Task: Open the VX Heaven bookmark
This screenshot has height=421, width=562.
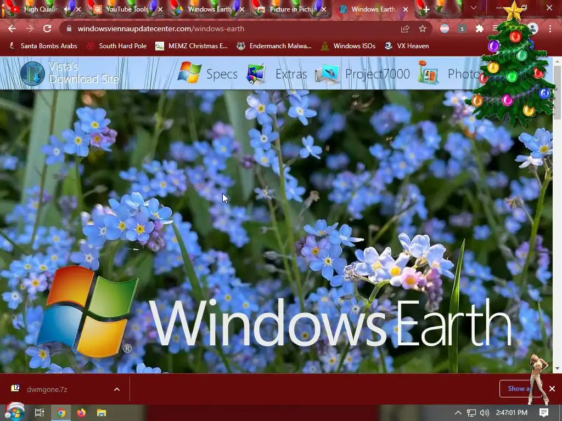Action: [x=407, y=46]
